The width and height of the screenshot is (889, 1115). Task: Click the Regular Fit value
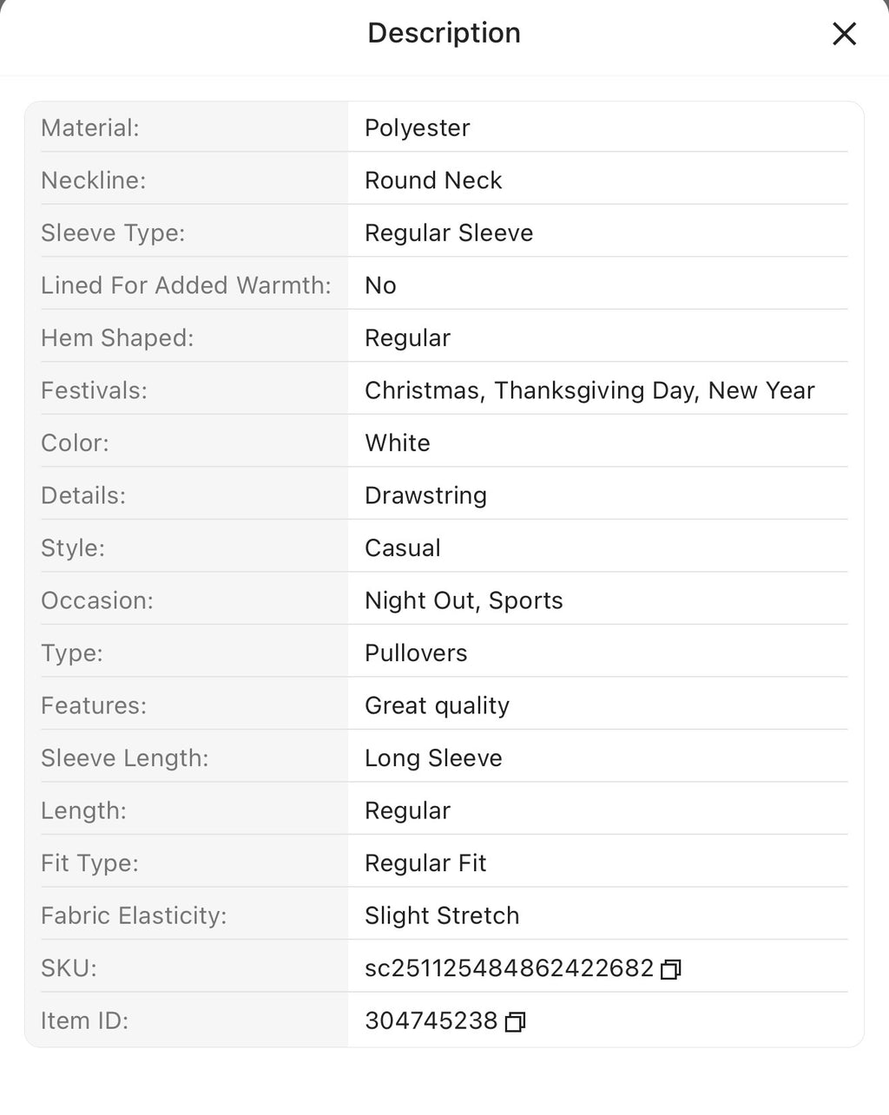click(x=425, y=863)
